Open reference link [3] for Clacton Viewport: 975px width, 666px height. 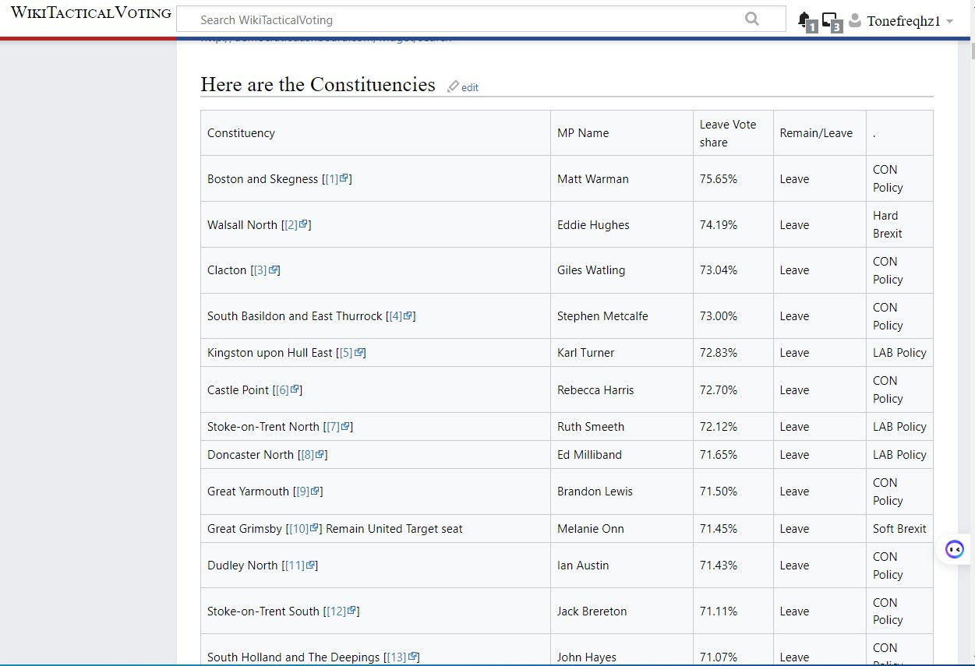coord(265,270)
